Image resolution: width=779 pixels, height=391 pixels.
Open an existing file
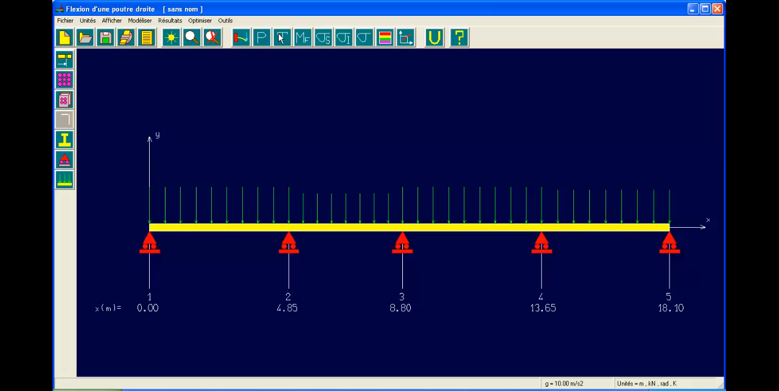85,37
